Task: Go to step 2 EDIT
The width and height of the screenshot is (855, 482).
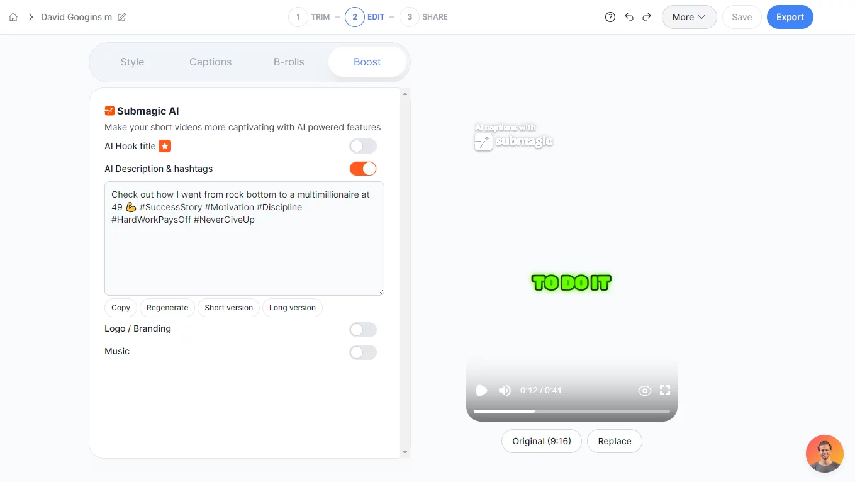Action: [x=365, y=17]
